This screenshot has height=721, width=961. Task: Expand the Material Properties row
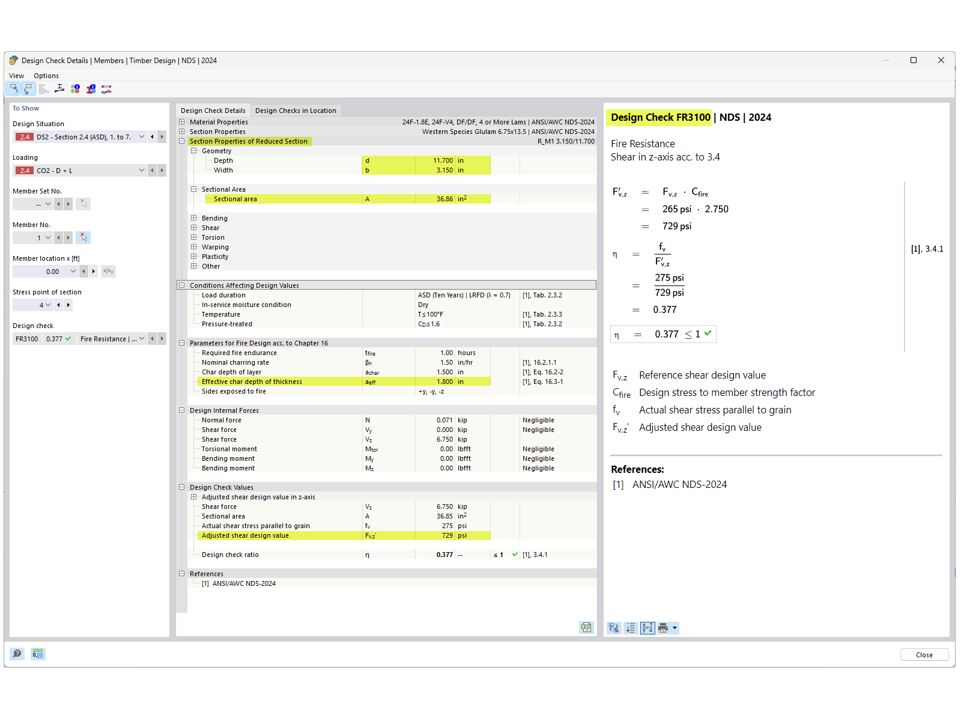[182, 122]
